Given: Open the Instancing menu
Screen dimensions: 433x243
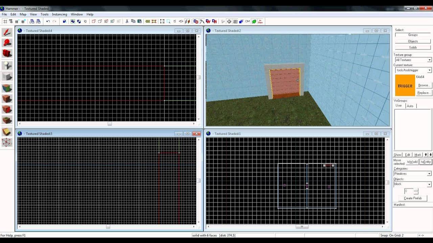Looking at the screenshot, I should click(60, 14).
